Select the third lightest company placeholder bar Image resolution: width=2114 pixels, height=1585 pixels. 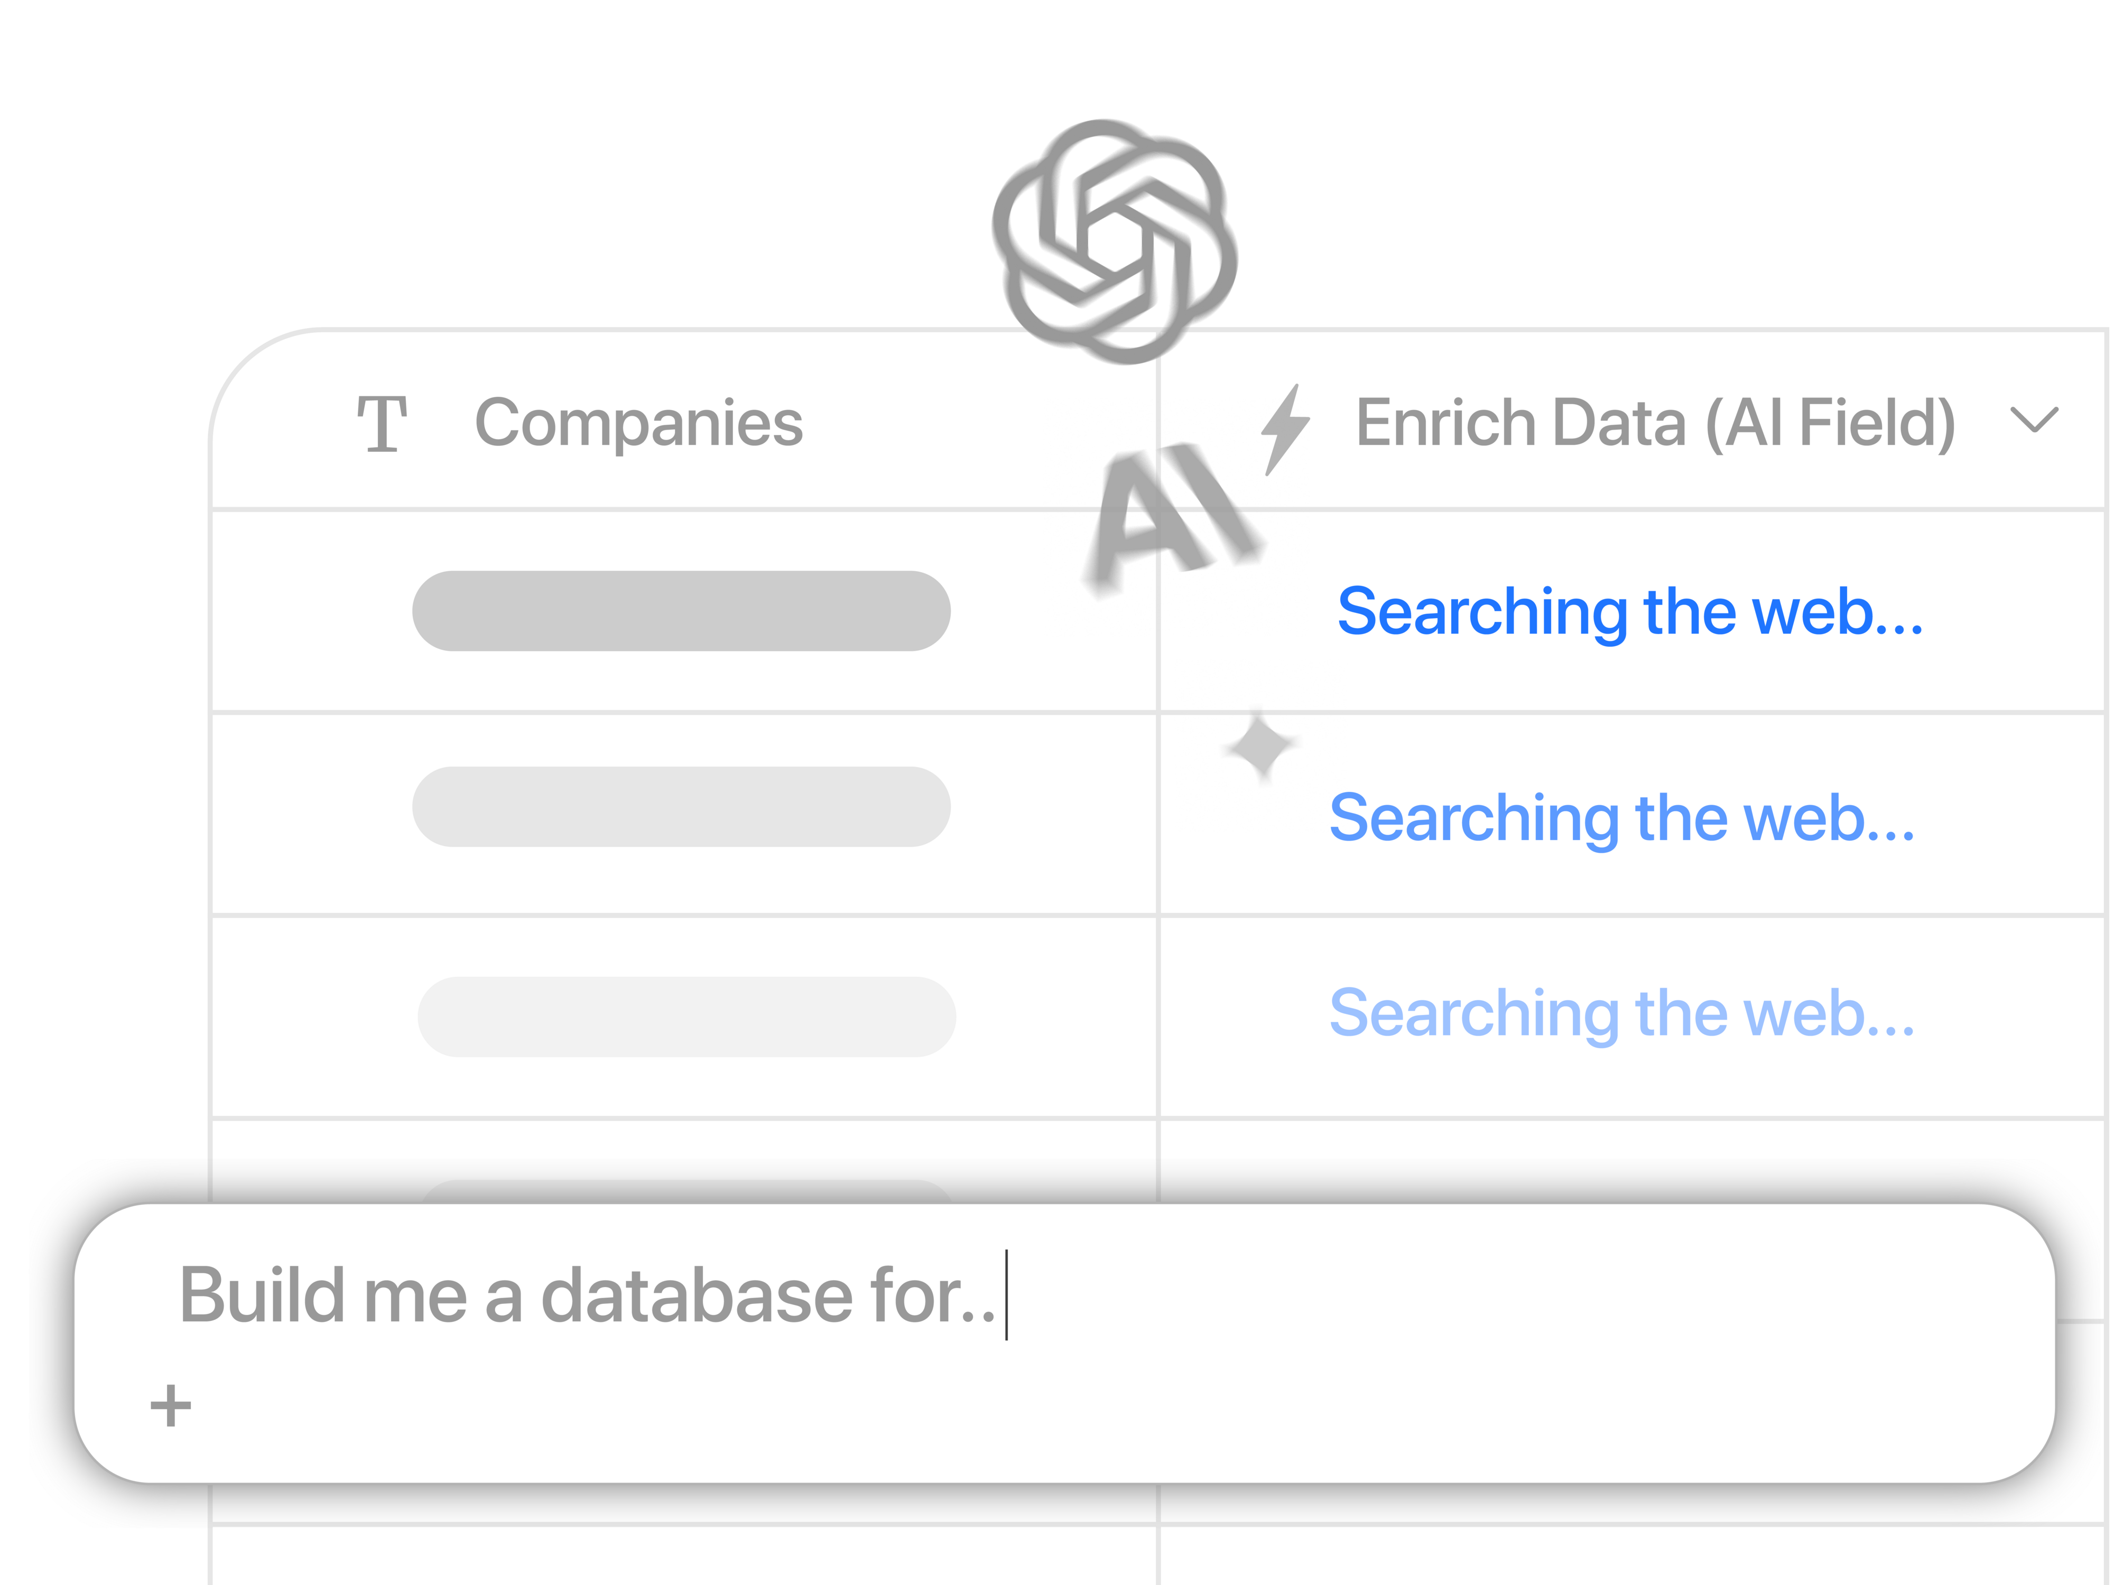(686, 1017)
